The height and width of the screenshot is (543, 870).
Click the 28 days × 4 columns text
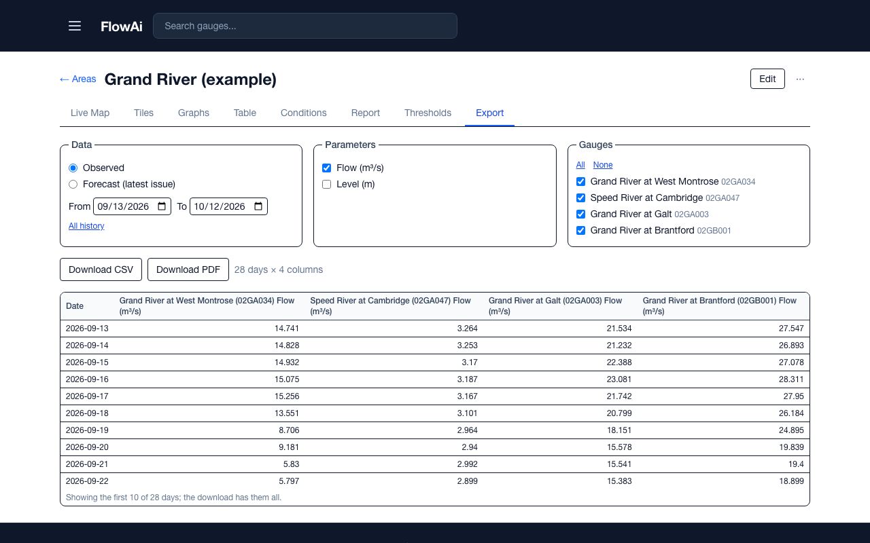[279, 269]
